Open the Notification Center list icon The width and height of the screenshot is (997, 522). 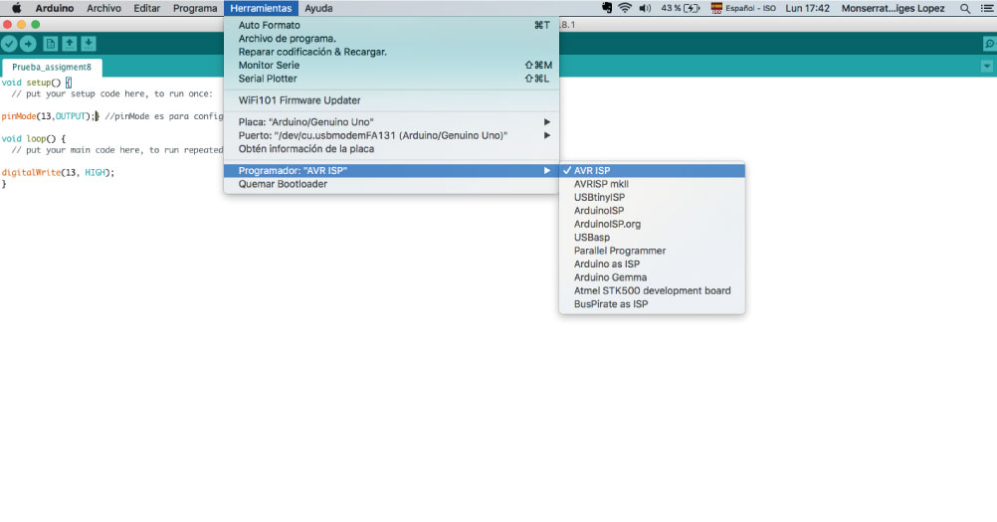coord(987,8)
